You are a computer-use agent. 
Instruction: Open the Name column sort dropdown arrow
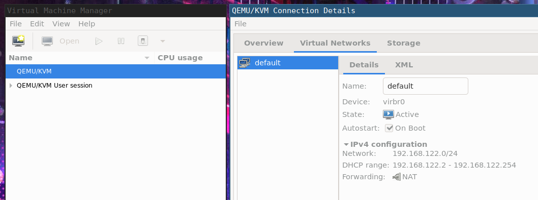tap(147, 58)
